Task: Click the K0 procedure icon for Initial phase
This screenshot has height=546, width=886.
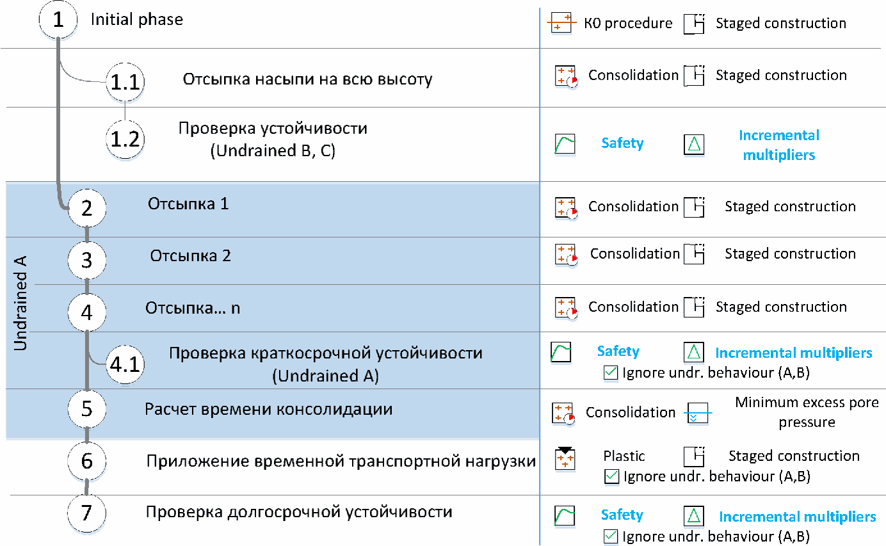Action: tap(563, 23)
